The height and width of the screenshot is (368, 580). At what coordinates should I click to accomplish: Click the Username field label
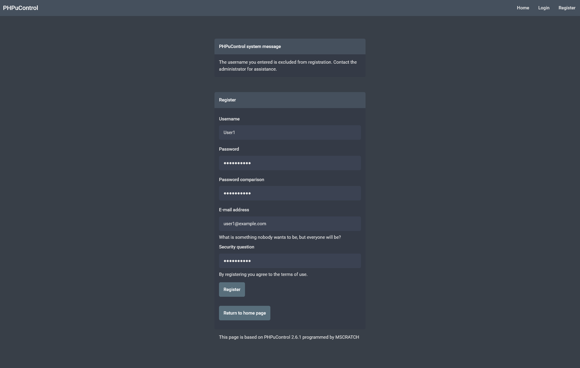[229, 119]
